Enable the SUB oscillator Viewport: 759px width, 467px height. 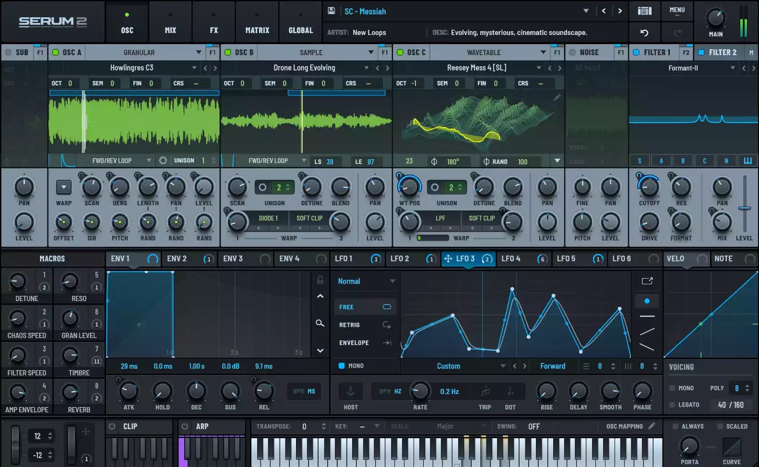[x=8, y=52]
